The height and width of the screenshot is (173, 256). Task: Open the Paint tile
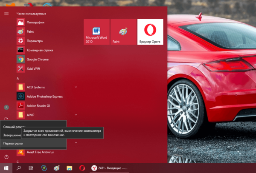pyautogui.click(x=123, y=32)
